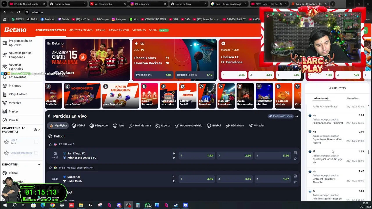Image resolution: width=372 pixels, height=209 pixels.
Task: Click the browser reload button
Action: [19, 12]
